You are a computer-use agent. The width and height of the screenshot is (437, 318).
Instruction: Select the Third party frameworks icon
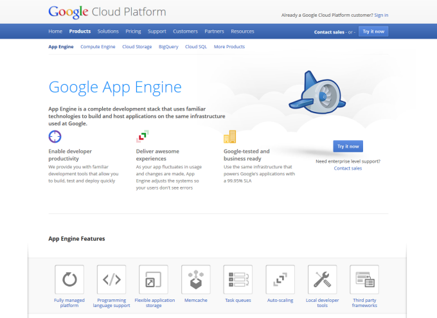(364, 279)
